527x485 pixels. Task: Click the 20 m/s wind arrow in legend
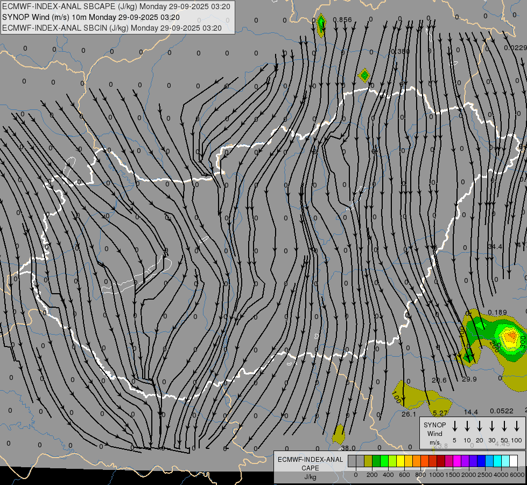[x=480, y=426]
